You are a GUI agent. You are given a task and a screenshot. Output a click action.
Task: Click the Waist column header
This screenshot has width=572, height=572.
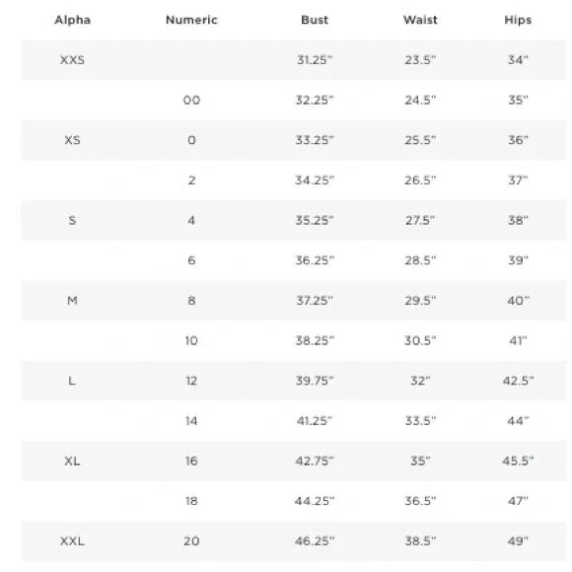[x=420, y=20]
